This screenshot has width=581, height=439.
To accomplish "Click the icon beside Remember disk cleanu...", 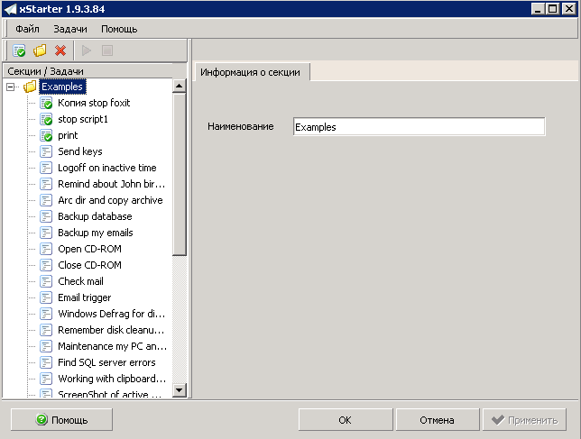I will (46, 330).
